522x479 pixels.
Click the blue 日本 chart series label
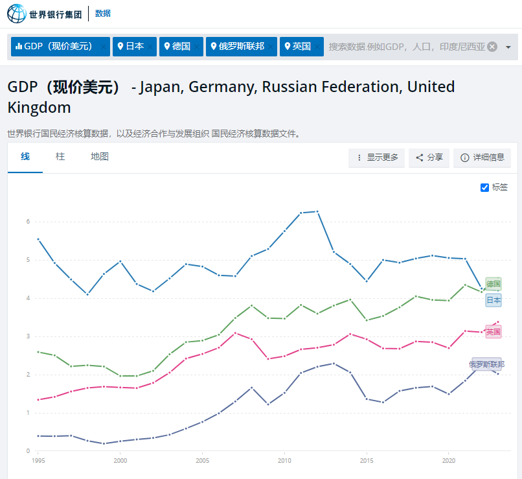(494, 300)
